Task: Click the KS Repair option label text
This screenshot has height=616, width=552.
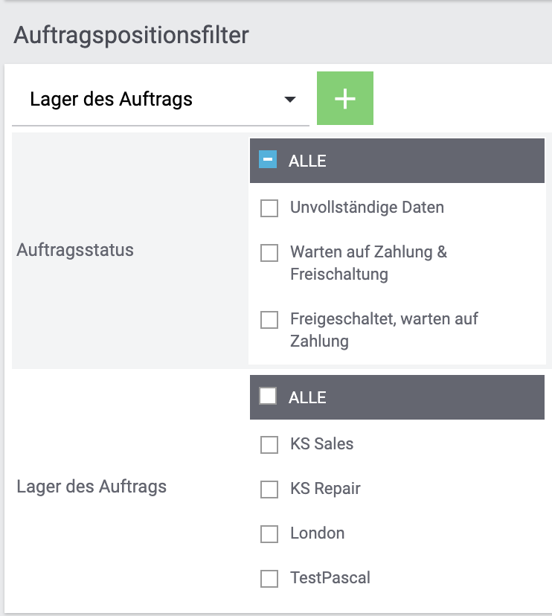Action: pyautogui.click(x=325, y=489)
